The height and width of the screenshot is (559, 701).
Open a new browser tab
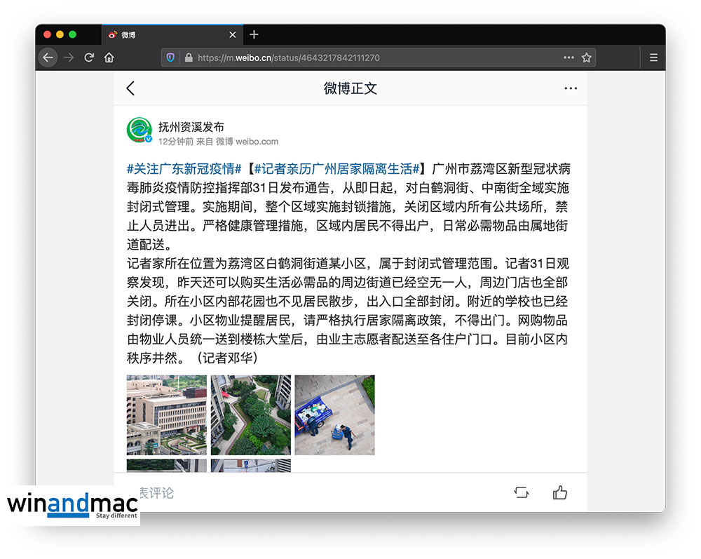[254, 34]
